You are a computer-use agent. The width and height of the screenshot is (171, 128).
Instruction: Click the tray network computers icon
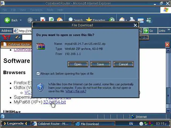pos(146,124)
